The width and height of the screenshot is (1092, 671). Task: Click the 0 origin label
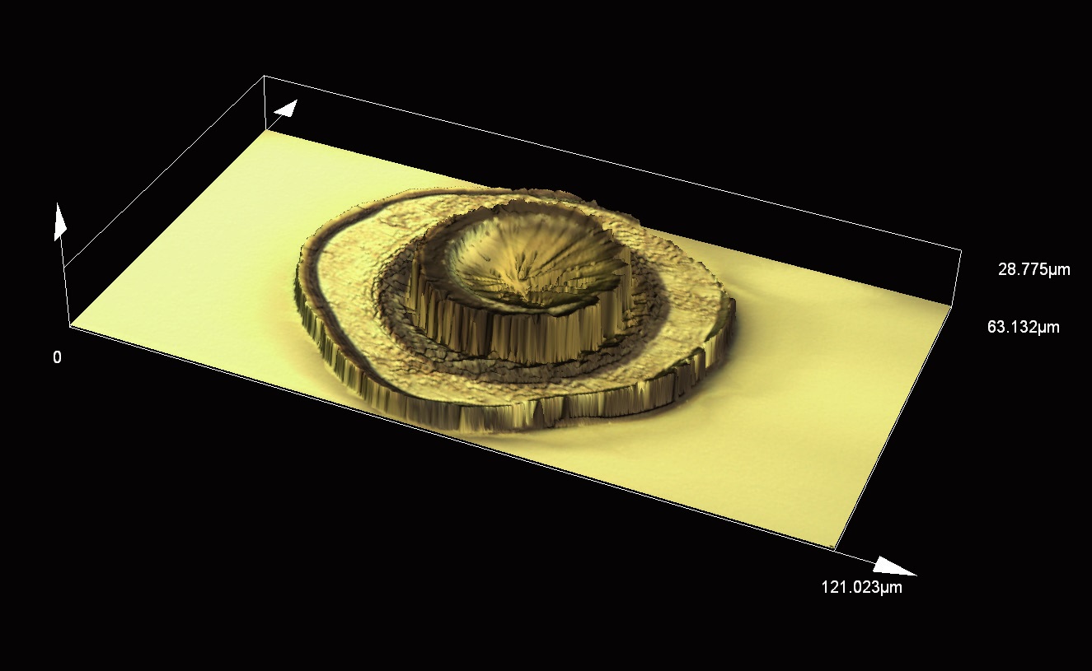click(57, 357)
